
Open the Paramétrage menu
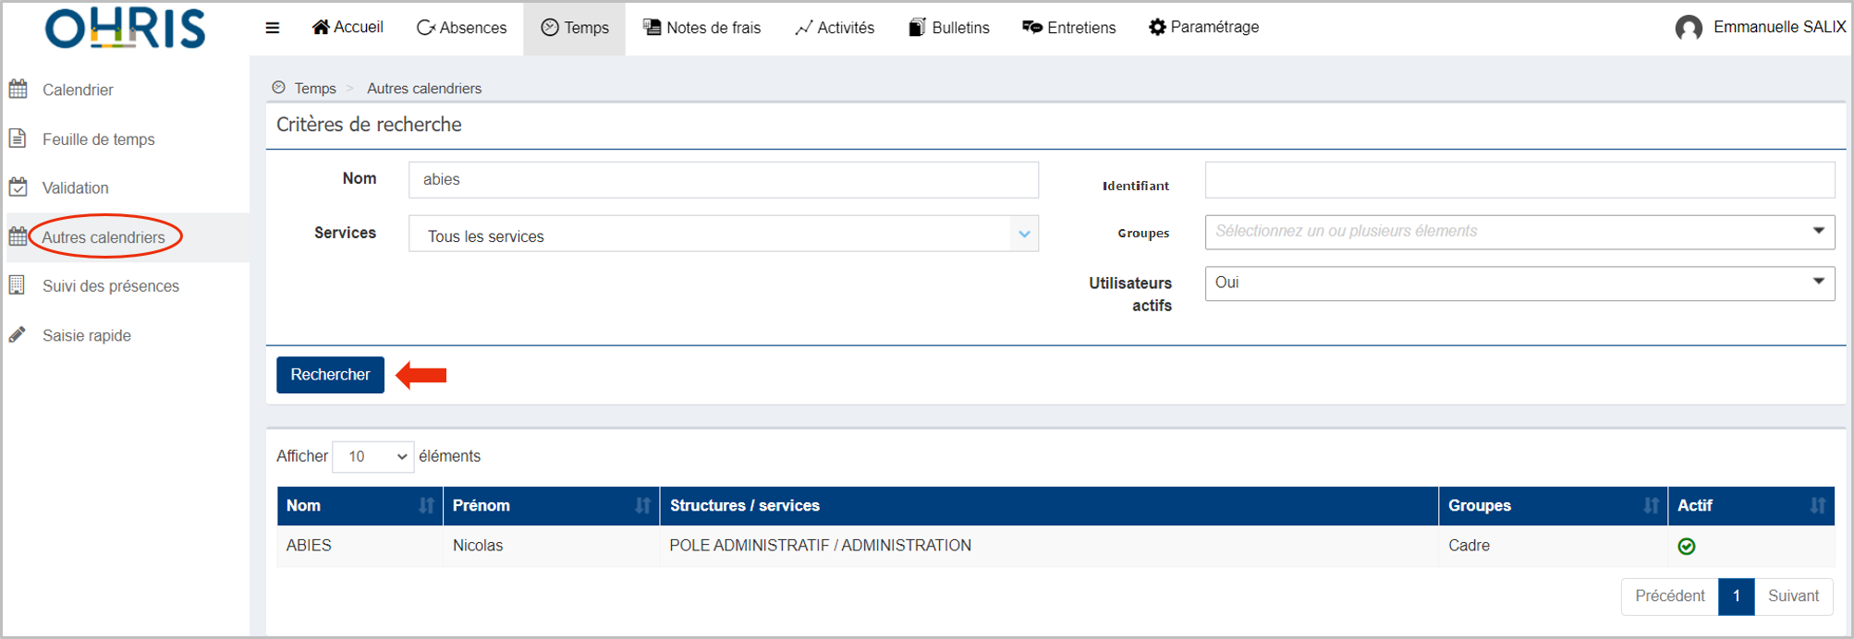(x=1203, y=28)
